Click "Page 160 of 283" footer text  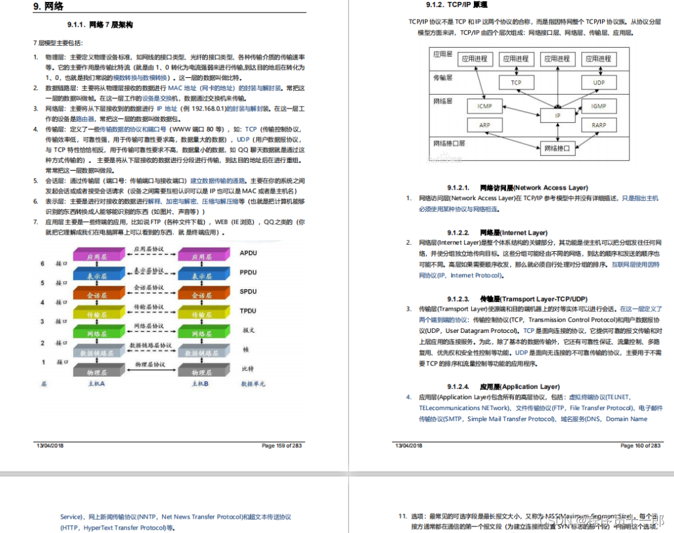(x=641, y=445)
